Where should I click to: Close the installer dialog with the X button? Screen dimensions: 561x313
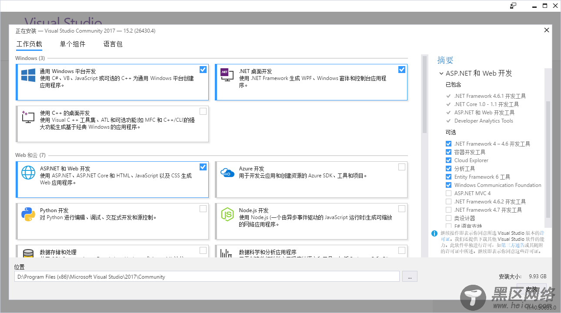click(x=547, y=30)
